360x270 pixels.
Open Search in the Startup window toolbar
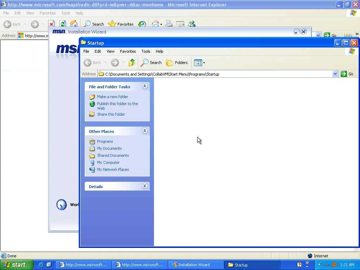[x=151, y=63]
